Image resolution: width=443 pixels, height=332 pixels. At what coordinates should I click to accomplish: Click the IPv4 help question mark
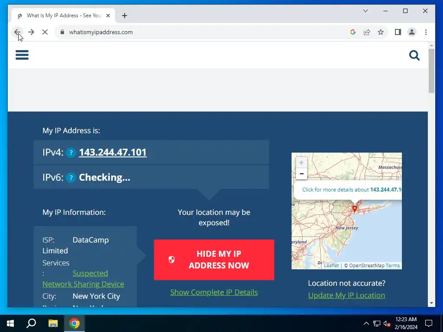71,153
